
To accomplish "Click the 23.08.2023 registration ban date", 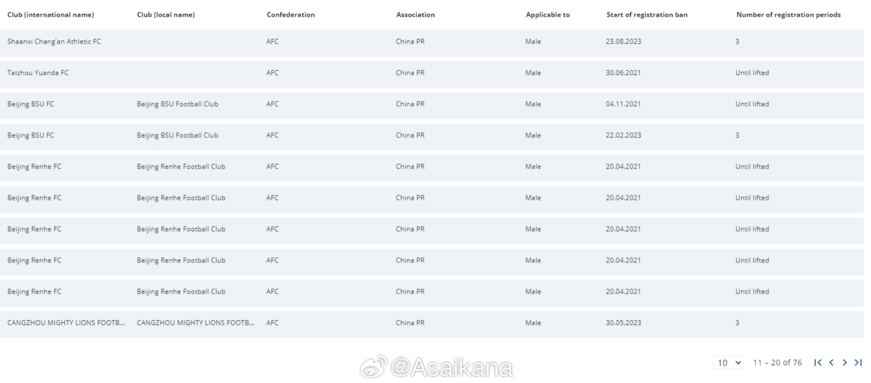I will coord(623,42).
